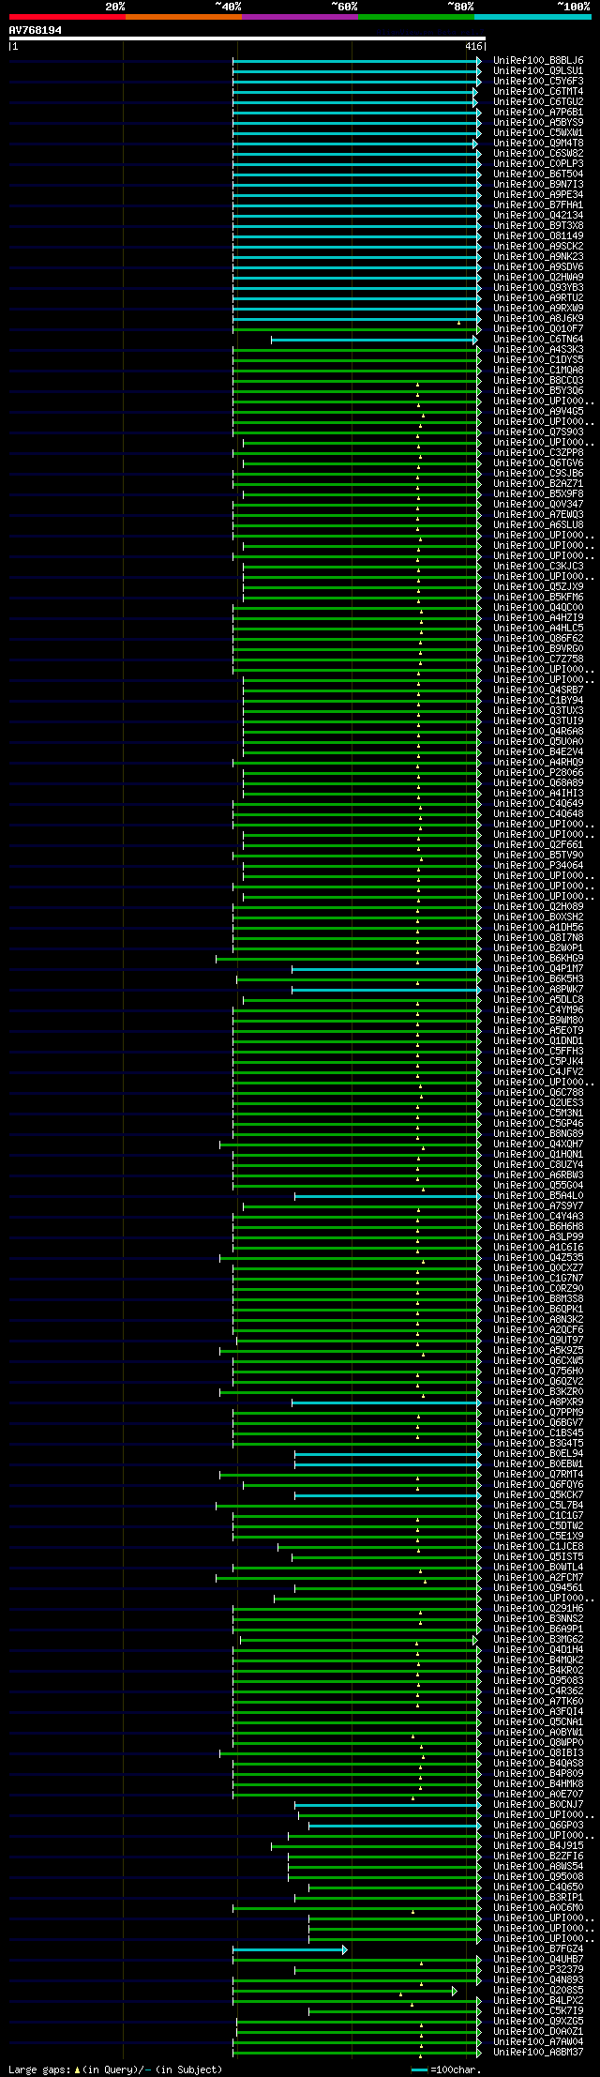Screen dimensions: 600x2077
Task: Select label UniRef100_Q7S903
Action: (538, 432)
